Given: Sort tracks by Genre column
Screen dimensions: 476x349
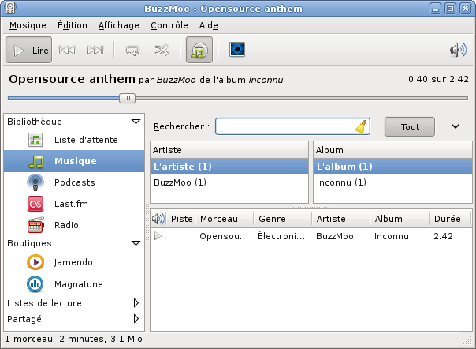Looking at the screenshot, I should (283, 219).
